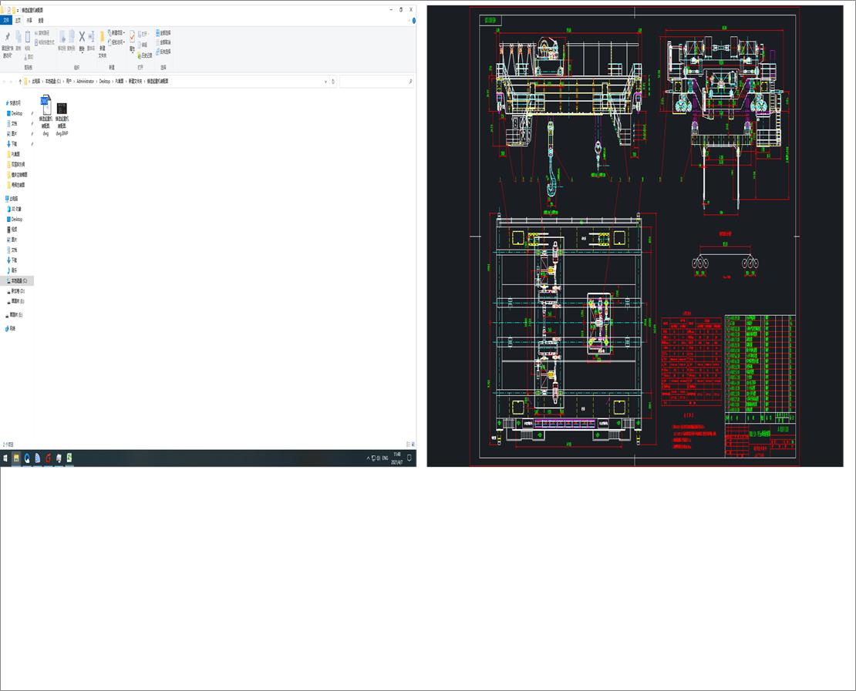This screenshot has height=691, width=856.
Task: Switch to large icons view in status bar
Action: pos(413,444)
